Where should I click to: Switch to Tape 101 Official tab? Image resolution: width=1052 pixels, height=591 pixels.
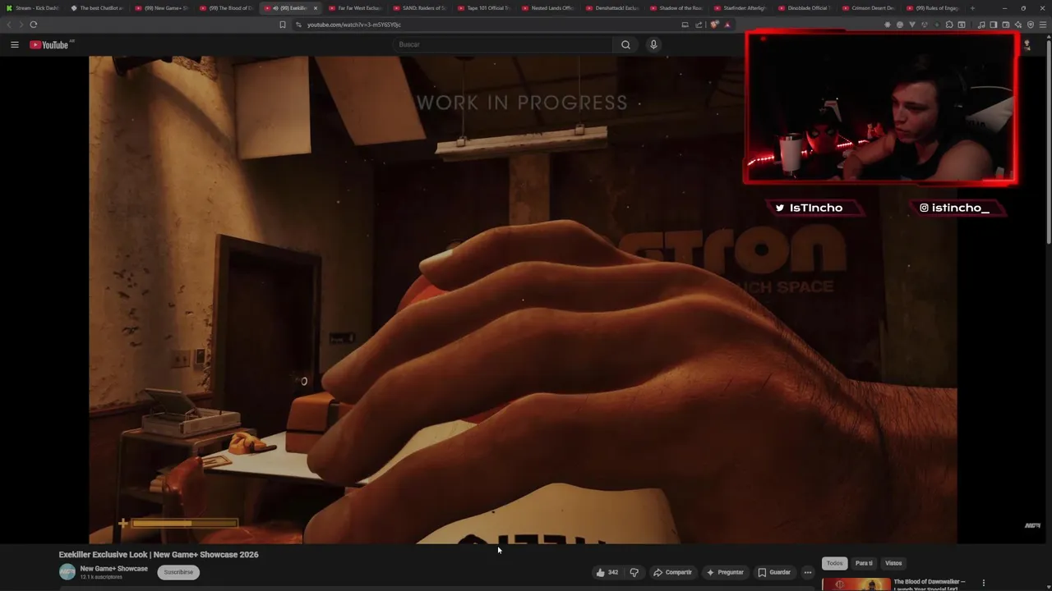coord(484,8)
